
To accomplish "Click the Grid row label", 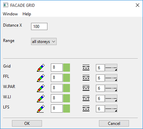I will (7, 66).
